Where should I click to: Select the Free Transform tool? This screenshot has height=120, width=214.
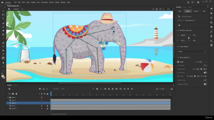[3, 15]
